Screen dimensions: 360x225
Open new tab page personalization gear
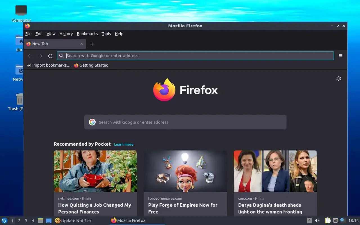[x=339, y=78]
